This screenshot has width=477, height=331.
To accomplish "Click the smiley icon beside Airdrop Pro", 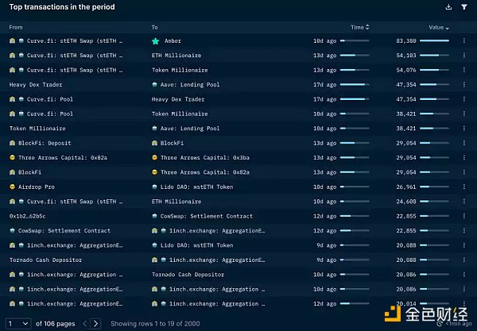I will point(13,187).
